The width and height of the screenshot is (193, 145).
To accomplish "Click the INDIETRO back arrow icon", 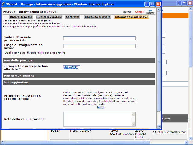I will point(150,11).
